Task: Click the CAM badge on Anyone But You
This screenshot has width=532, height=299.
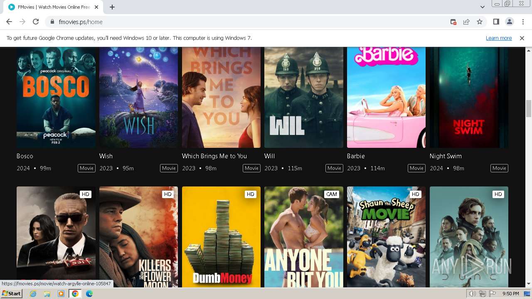Action: point(331,194)
